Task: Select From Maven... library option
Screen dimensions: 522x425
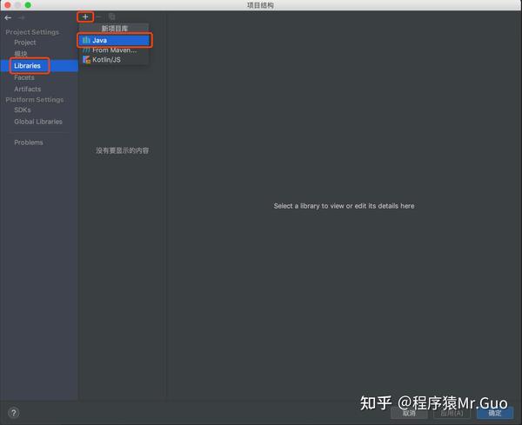Action: [114, 50]
